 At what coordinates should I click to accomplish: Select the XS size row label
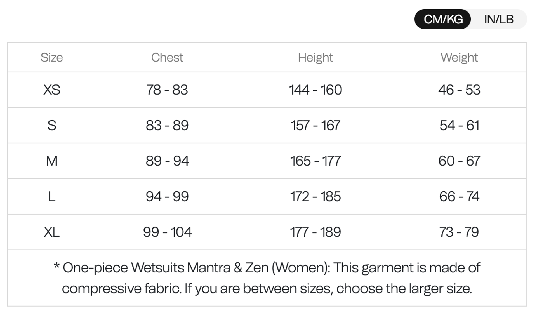coord(52,90)
